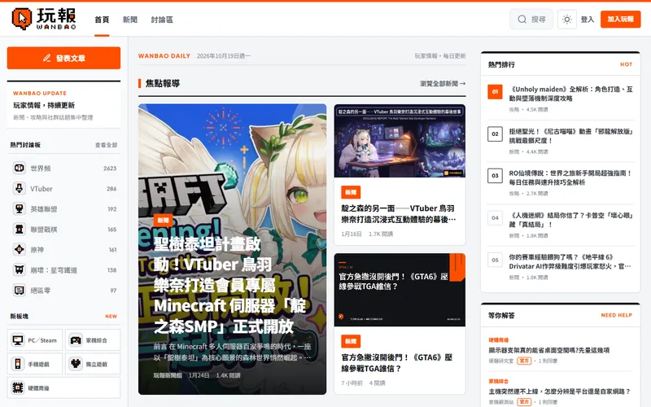Screen dimensions: 651x407
Task: Open the 英雄聯盟 board icon
Action: click(19, 209)
